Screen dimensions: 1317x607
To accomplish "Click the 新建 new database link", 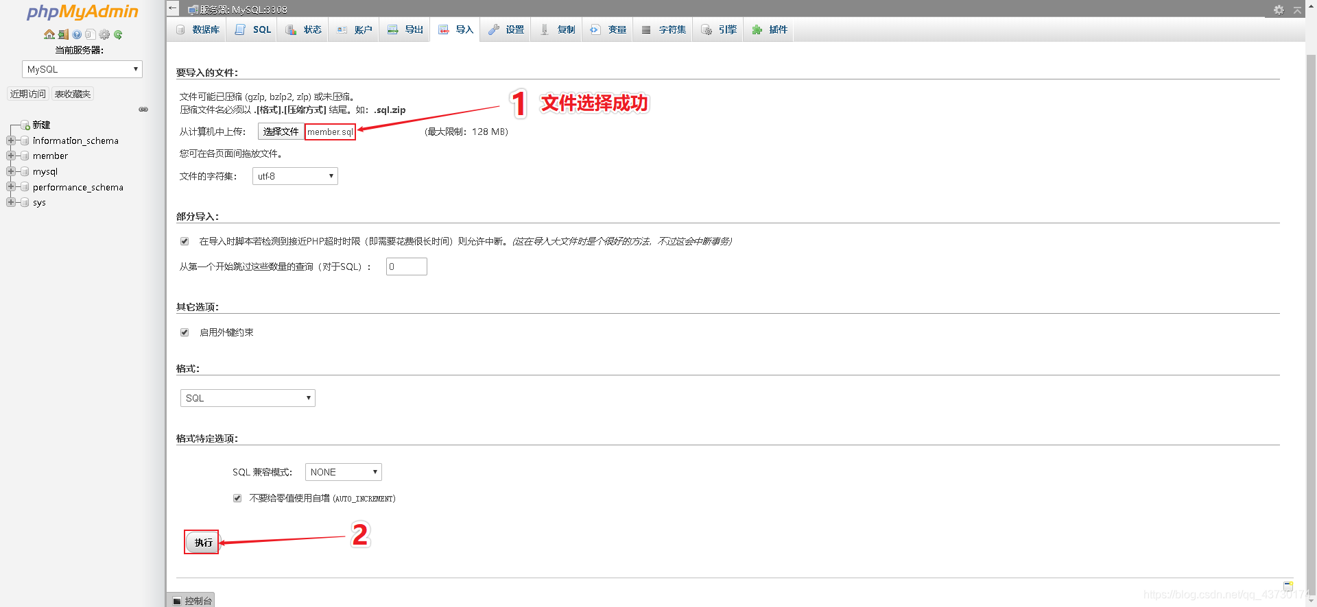I will [41, 125].
